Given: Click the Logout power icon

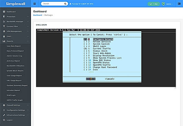Looking at the screenshot, I should (x=4, y=120).
